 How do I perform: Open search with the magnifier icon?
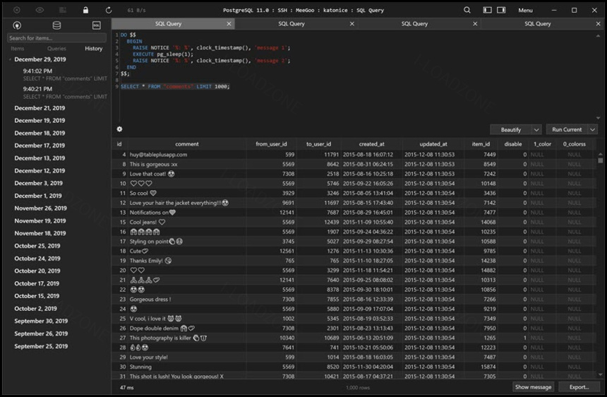click(467, 10)
